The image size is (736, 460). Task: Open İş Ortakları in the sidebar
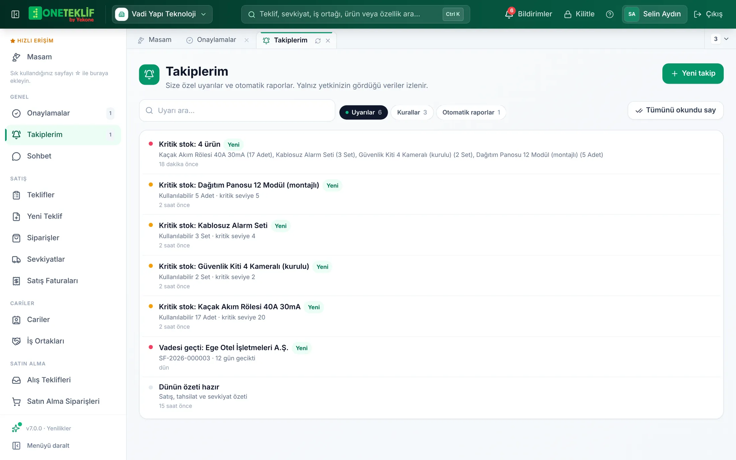pos(63,341)
